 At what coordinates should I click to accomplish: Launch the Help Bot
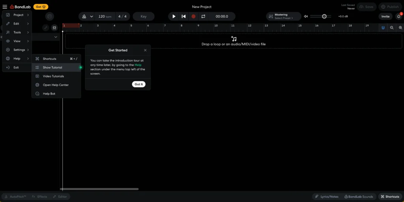point(56,94)
